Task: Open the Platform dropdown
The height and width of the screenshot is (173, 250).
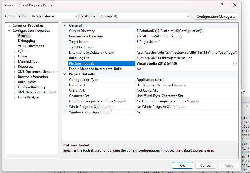Action: (145, 16)
